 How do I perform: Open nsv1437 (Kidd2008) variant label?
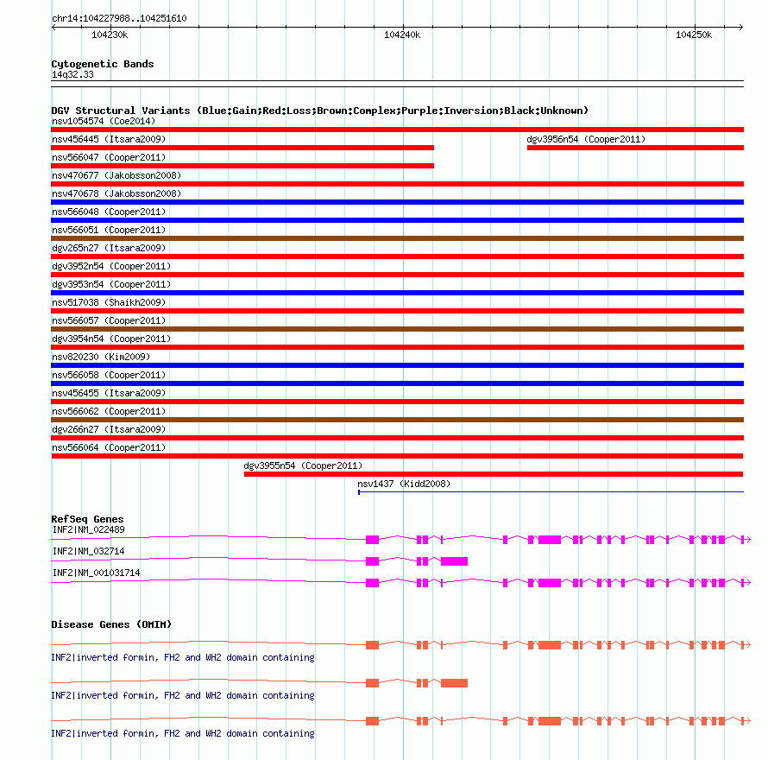[x=404, y=484]
